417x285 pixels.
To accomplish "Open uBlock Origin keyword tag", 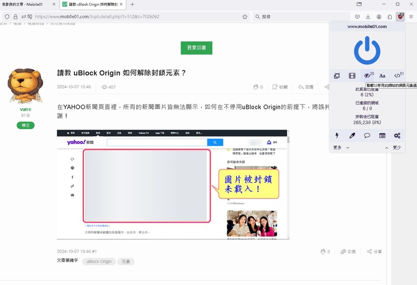I will 99,262.
